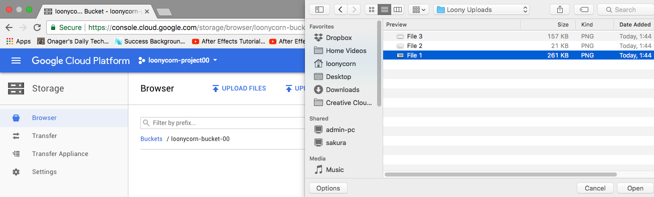Click the share icon in file dialog

[560, 9]
